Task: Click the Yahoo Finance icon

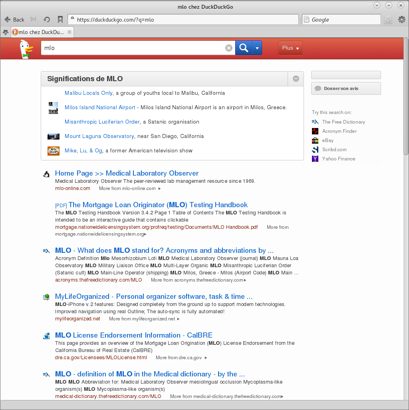Action: (315, 159)
